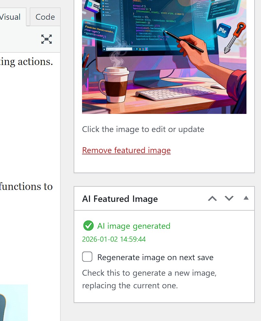Click editor text line ending 'functions to'
Screen dimensions: 261x321
tap(26, 187)
